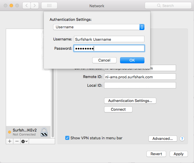This screenshot has width=194, height=163.
Task: Focus the Password field
Action: [109, 48]
